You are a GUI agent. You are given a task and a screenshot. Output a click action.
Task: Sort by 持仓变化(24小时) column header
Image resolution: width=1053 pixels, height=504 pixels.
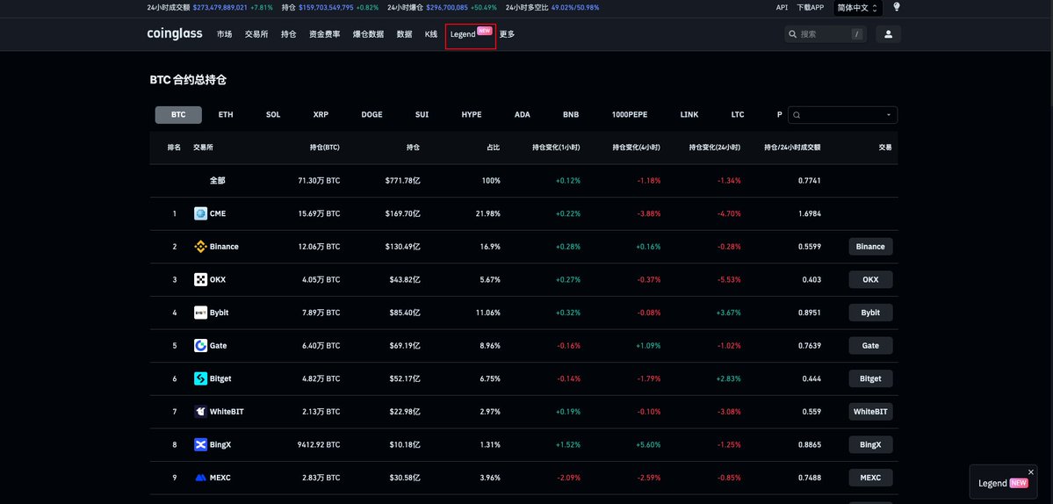[x=715, y=147]
